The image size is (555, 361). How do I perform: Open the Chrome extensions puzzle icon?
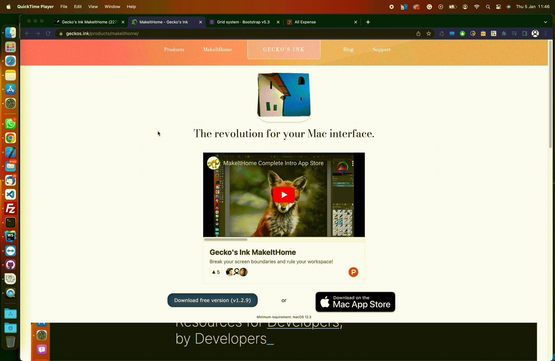coord(504,33)
